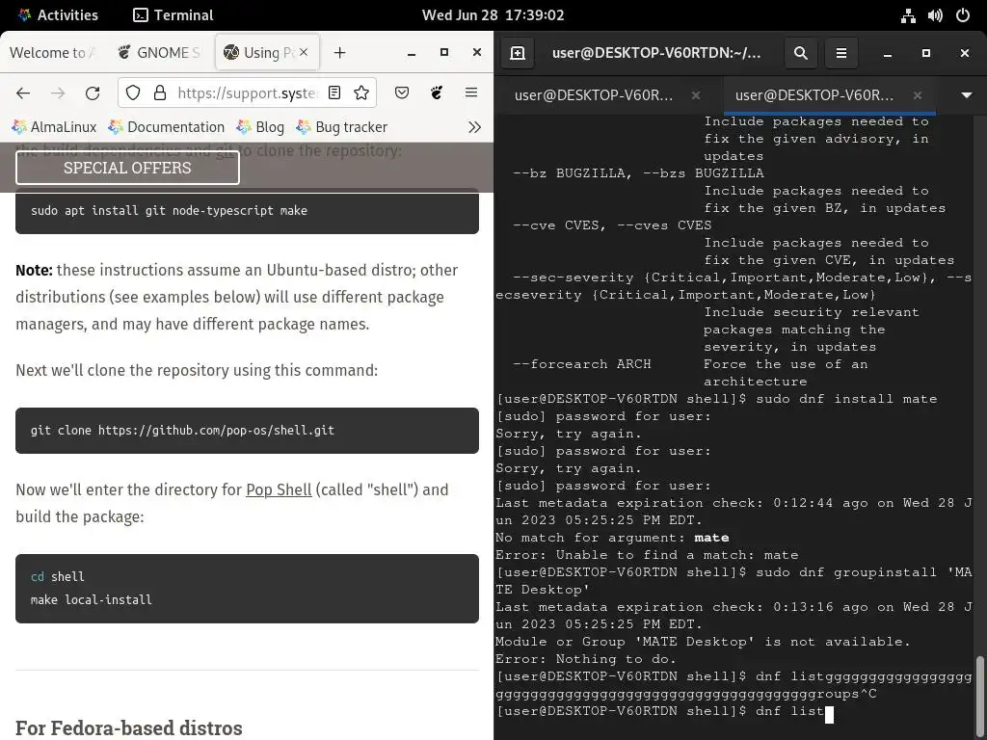Close the first terminal tab
Viewport: 987px width, 740px height.
(696, 95)
